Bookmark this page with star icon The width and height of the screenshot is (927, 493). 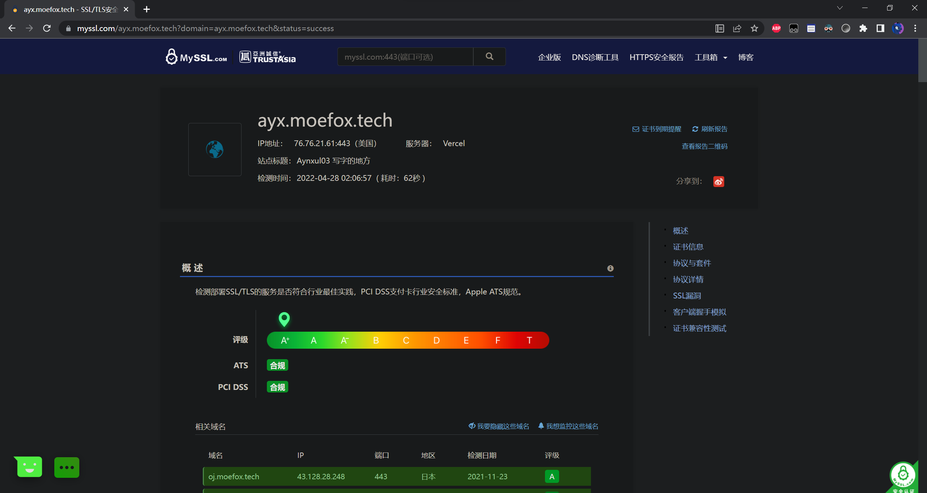click(x=754, y=28)
